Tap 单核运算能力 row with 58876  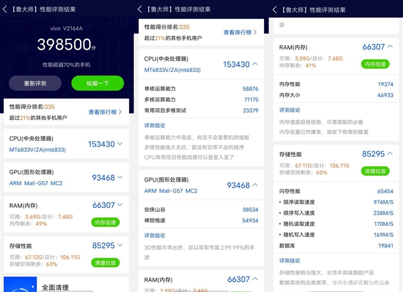click(x=201, y=89)
